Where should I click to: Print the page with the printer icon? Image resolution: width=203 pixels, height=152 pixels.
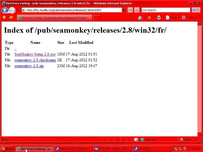159,17
